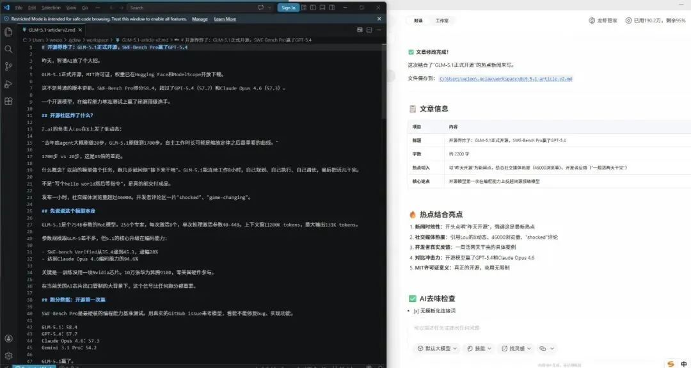
Task: Open the File menu
Action: click(19, 8)
